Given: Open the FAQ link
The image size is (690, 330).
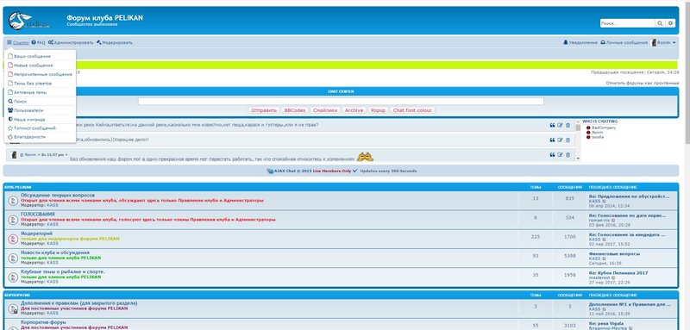Looking at the screenshot, I should [38, 42].
